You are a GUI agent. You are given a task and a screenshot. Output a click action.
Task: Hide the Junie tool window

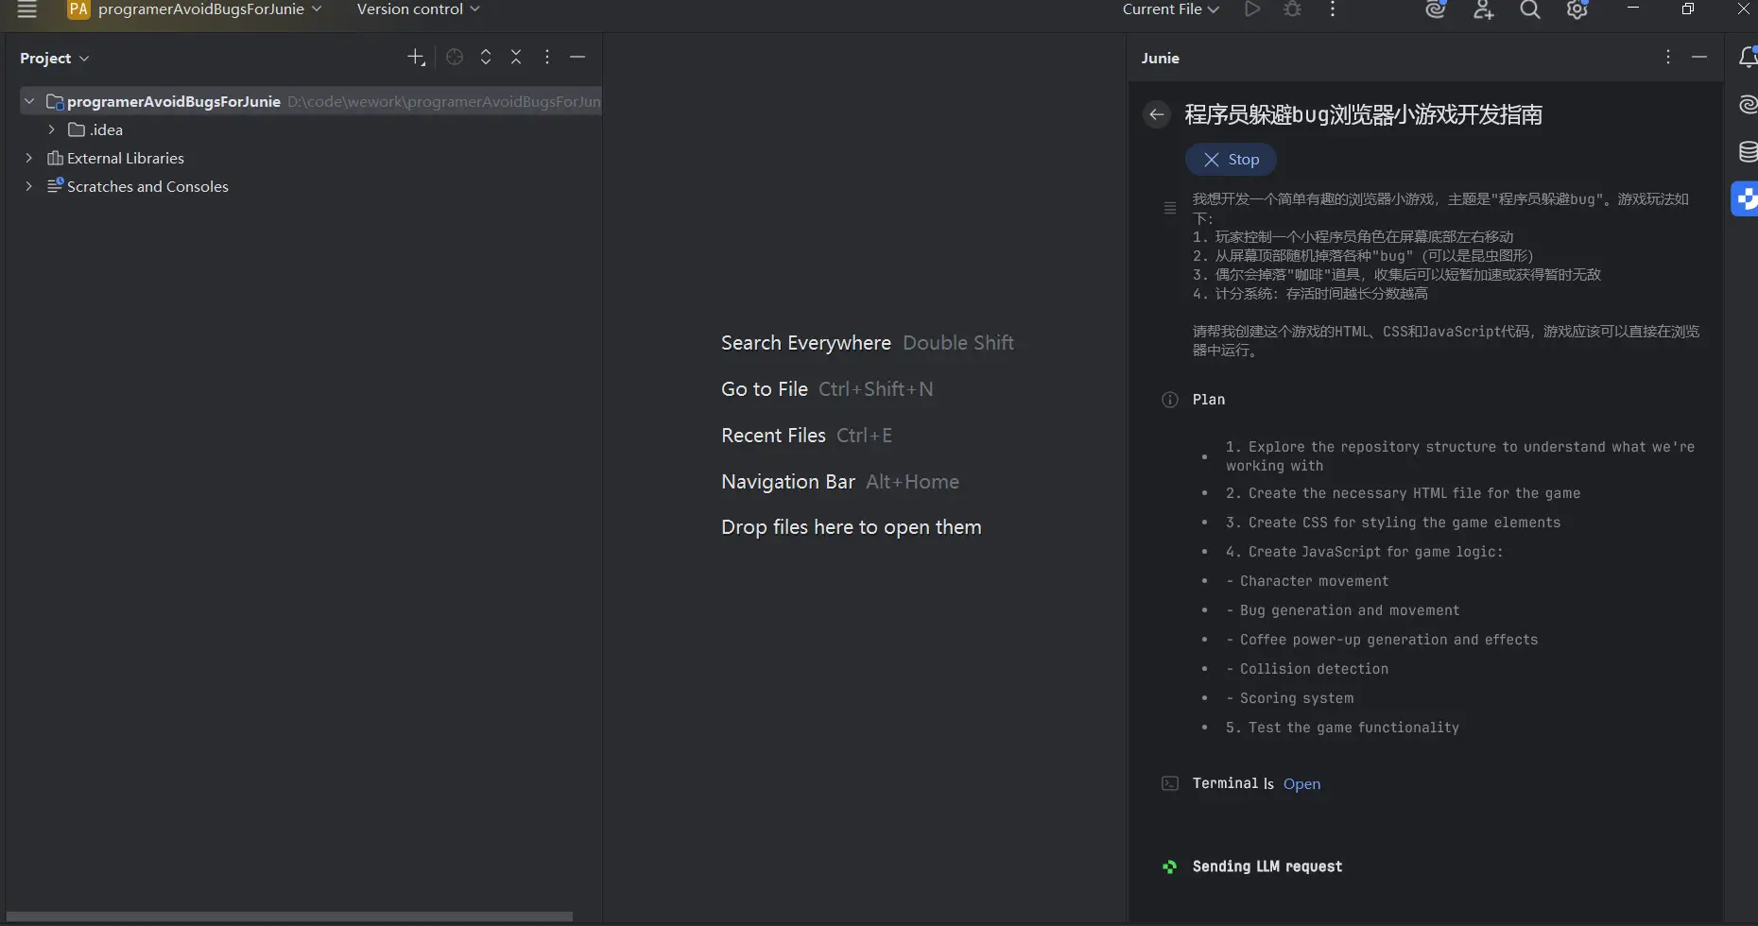click(1699, 58)
